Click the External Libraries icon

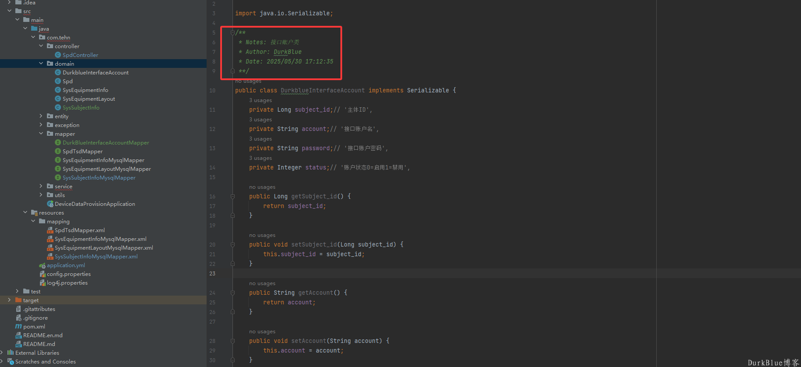(x=11, y=353)
